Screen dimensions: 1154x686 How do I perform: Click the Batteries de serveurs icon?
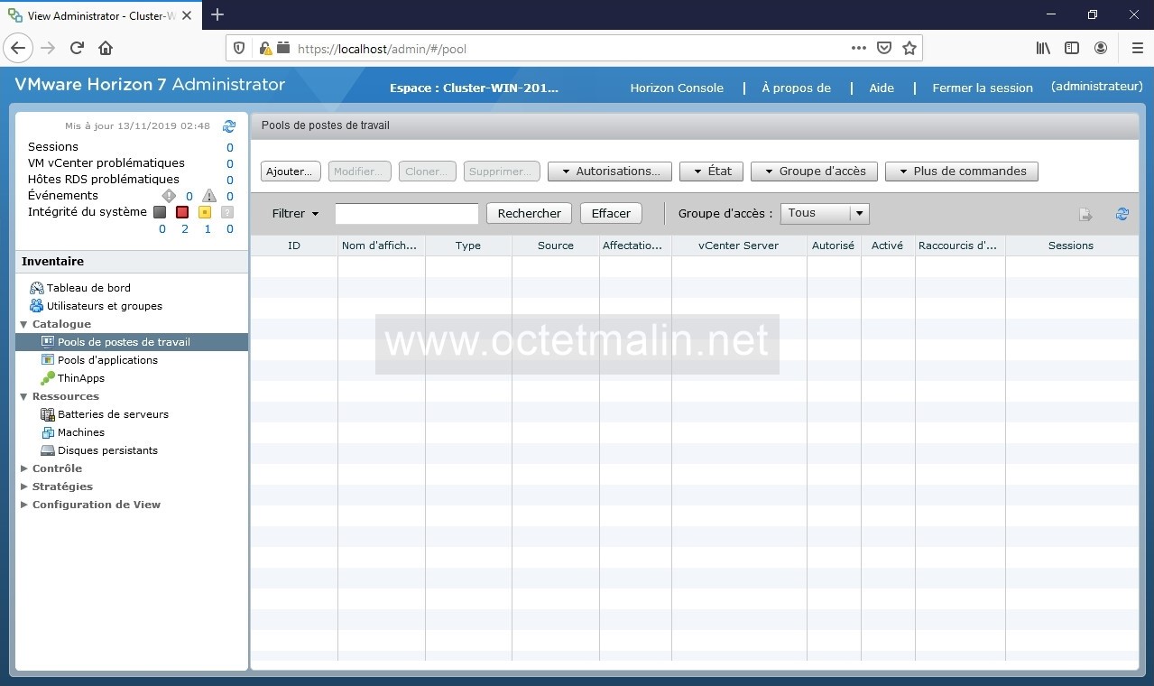(x=48, y=414)
